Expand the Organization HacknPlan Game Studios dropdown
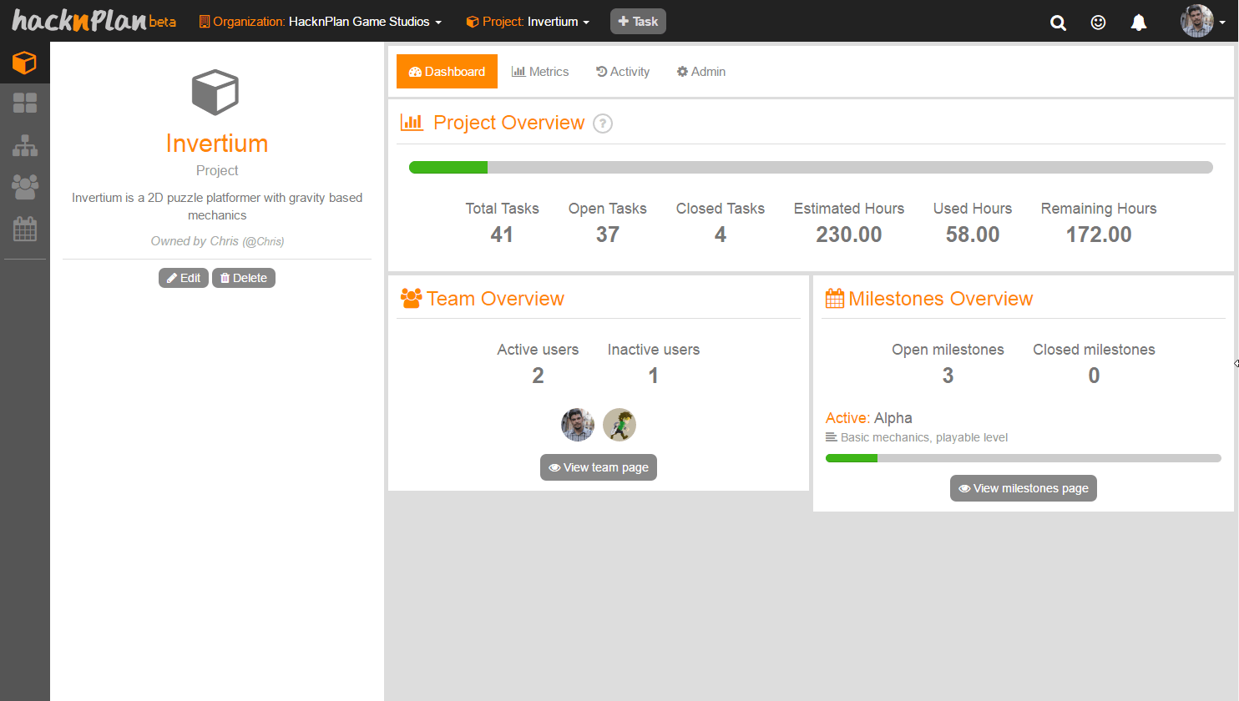Screen dimensions: 1239x701 [x=321, y=22]
